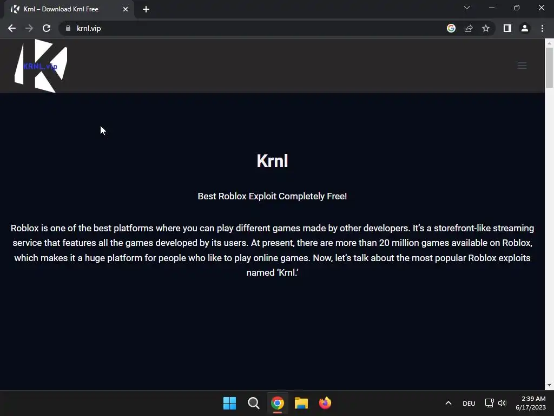Image resolution: width=554 pixels, height=416 pixels.
Task: Click the DEU language indicator
Action: coord(469,403)
